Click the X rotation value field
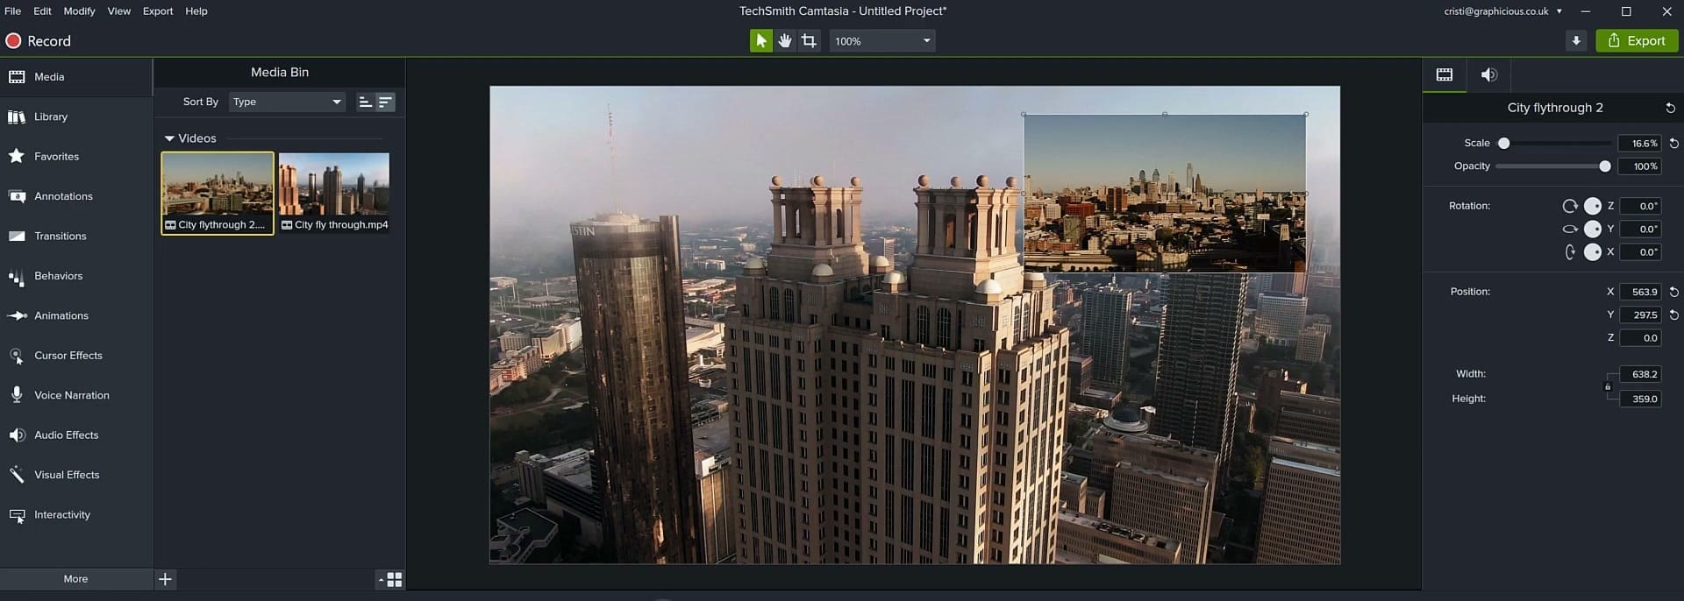This screenshot has height=601, width=1684. click(1639, 251)
